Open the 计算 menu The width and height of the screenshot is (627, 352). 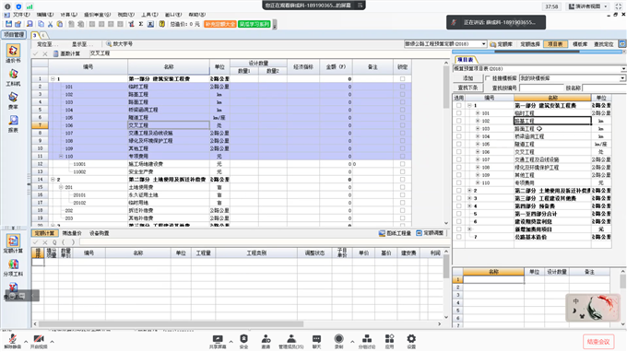68,15
